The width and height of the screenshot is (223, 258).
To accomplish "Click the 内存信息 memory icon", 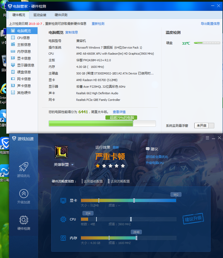I will (13, 51).
